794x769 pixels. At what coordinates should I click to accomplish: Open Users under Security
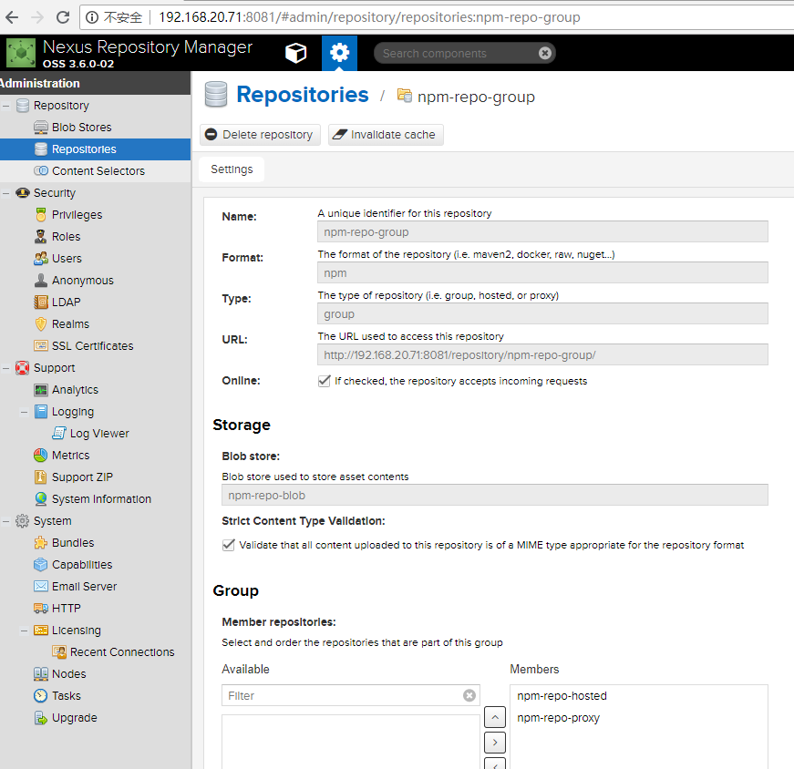coord(67,258)
